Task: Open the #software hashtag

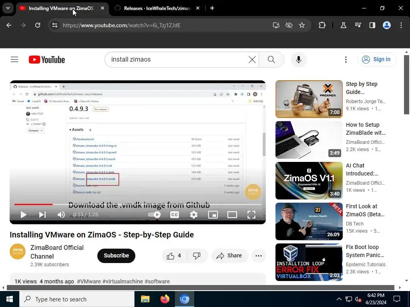Action: tap(157, 281)
